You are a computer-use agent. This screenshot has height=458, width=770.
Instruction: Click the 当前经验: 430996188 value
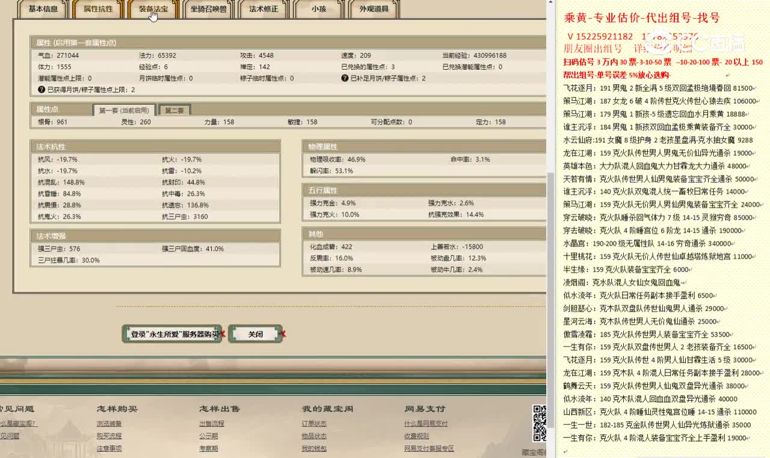(474, 55)
